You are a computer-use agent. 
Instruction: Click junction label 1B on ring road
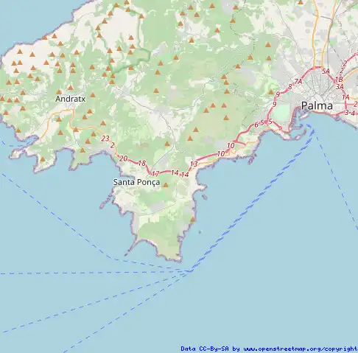(x=339, y=79)
